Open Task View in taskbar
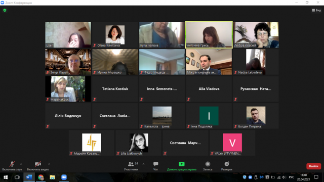 [x=17, y=177]
